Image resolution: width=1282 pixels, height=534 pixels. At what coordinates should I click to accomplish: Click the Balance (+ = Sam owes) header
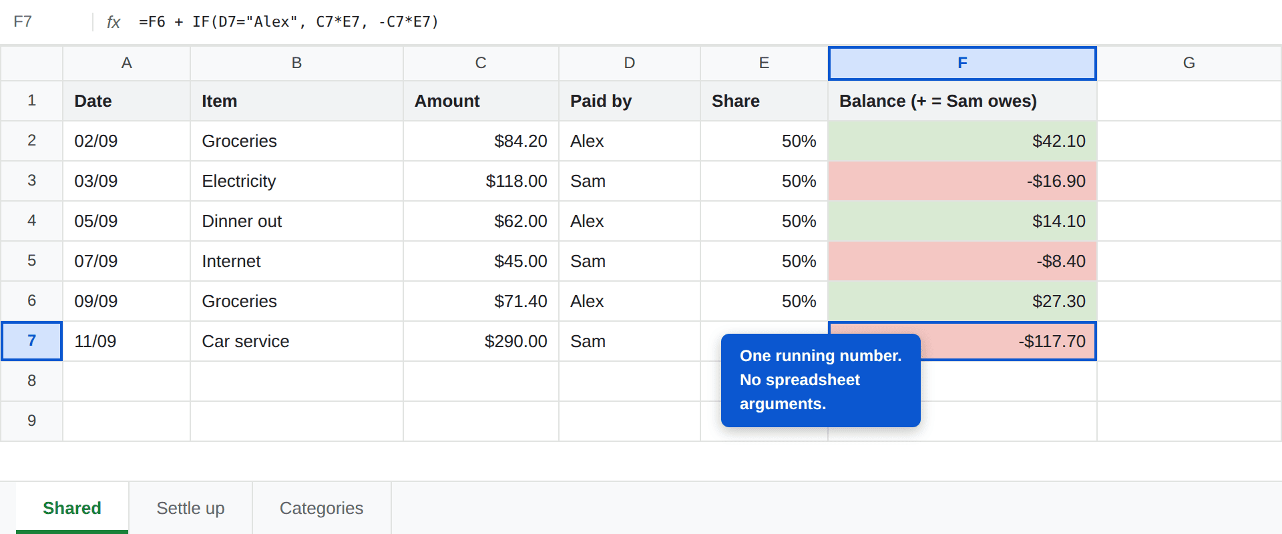point(962,101)
